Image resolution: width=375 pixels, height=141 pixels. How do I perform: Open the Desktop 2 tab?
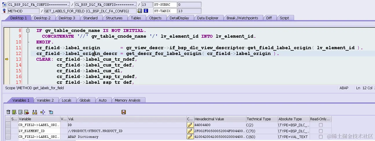pos(42,18)
